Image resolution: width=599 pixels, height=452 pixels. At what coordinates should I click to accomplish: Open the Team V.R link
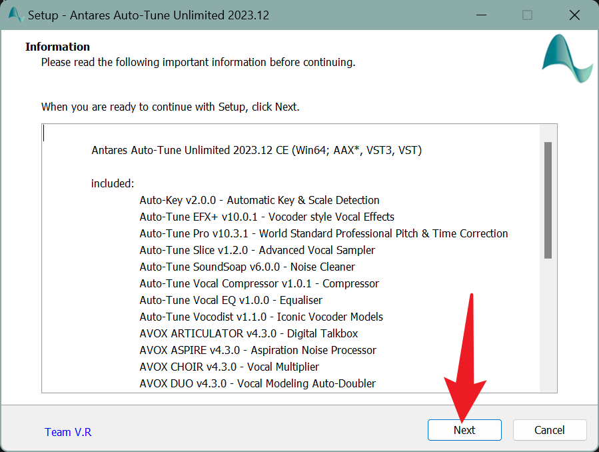tap(68, 432)
